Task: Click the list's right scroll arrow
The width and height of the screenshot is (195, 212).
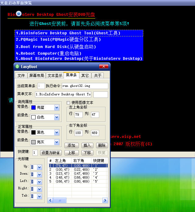Action: point(105,200)
